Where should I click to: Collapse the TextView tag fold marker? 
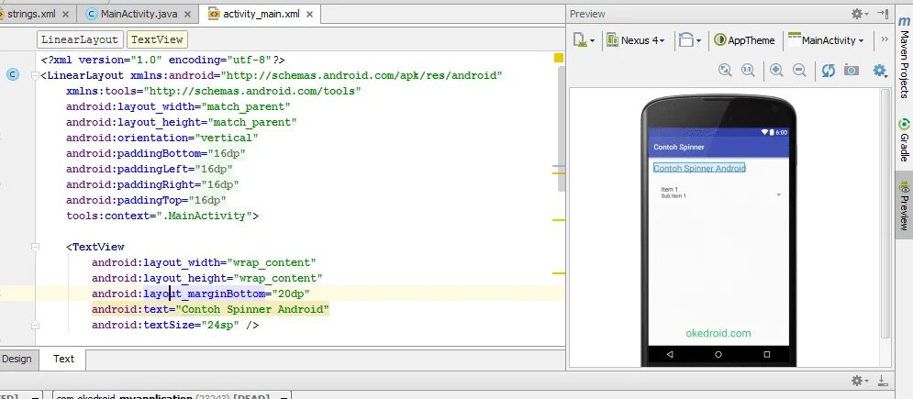tap(35, 247)
